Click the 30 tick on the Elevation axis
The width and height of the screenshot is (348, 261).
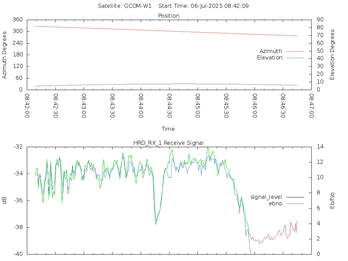pyautogui.click(x=320, y=66)
